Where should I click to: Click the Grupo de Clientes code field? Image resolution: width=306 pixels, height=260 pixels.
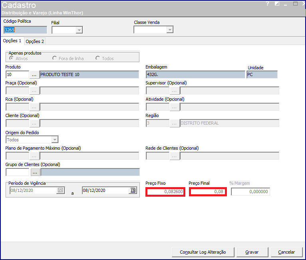[17, 172]
